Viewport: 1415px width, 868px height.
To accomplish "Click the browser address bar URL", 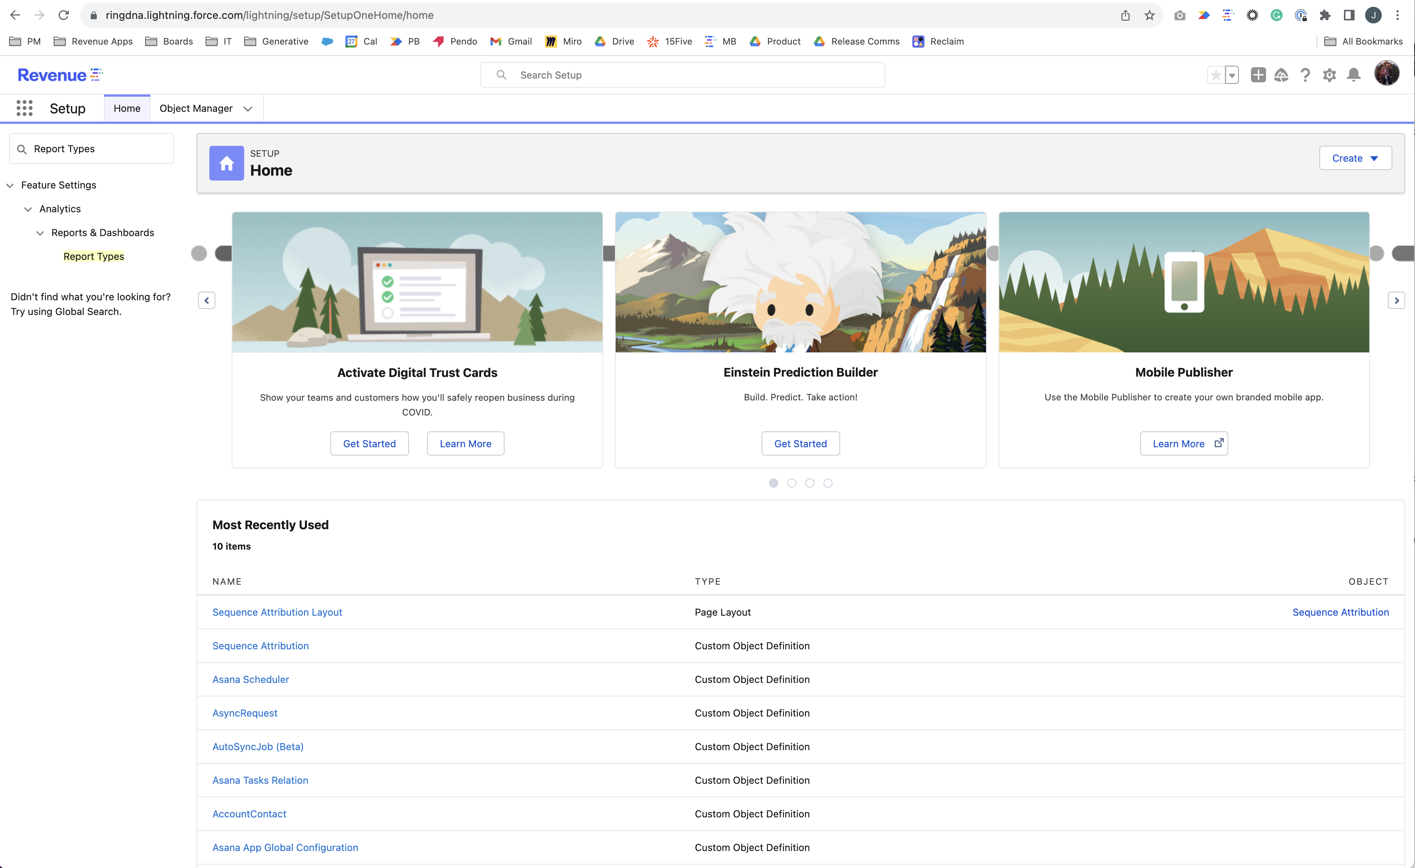I will click(269, 15).
